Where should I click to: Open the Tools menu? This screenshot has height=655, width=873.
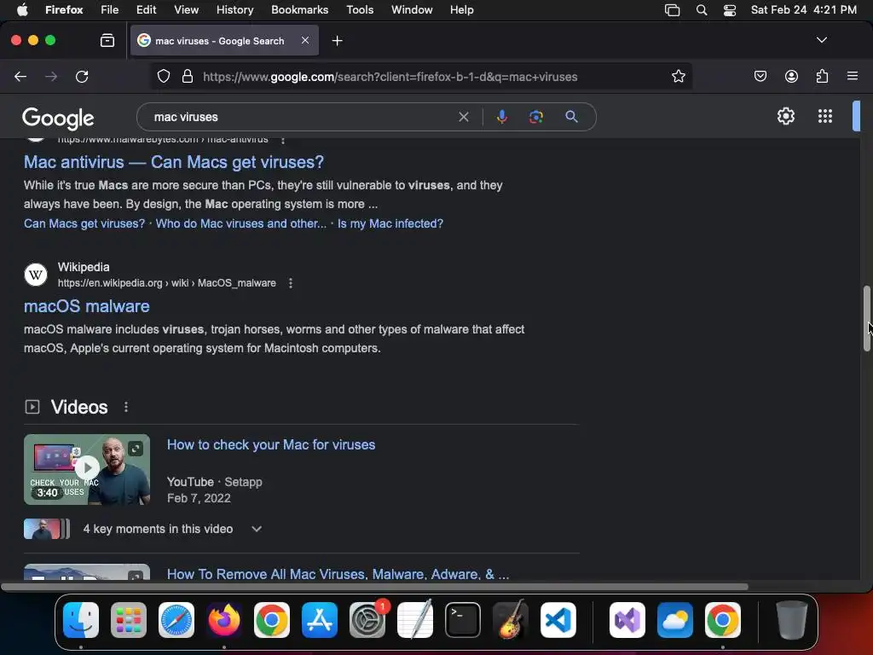[360, 10]
